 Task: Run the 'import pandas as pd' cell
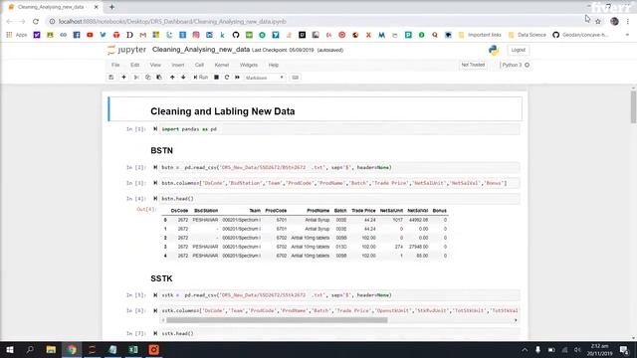tap(155, 129)
